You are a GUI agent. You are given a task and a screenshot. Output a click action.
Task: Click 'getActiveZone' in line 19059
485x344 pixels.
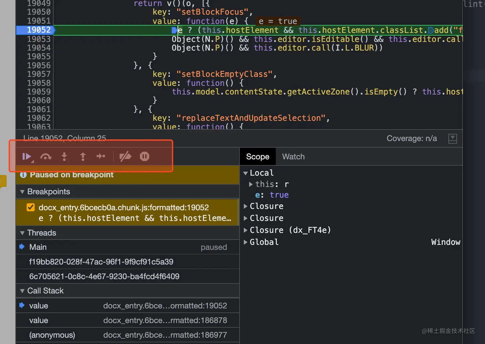click(318, 92)
